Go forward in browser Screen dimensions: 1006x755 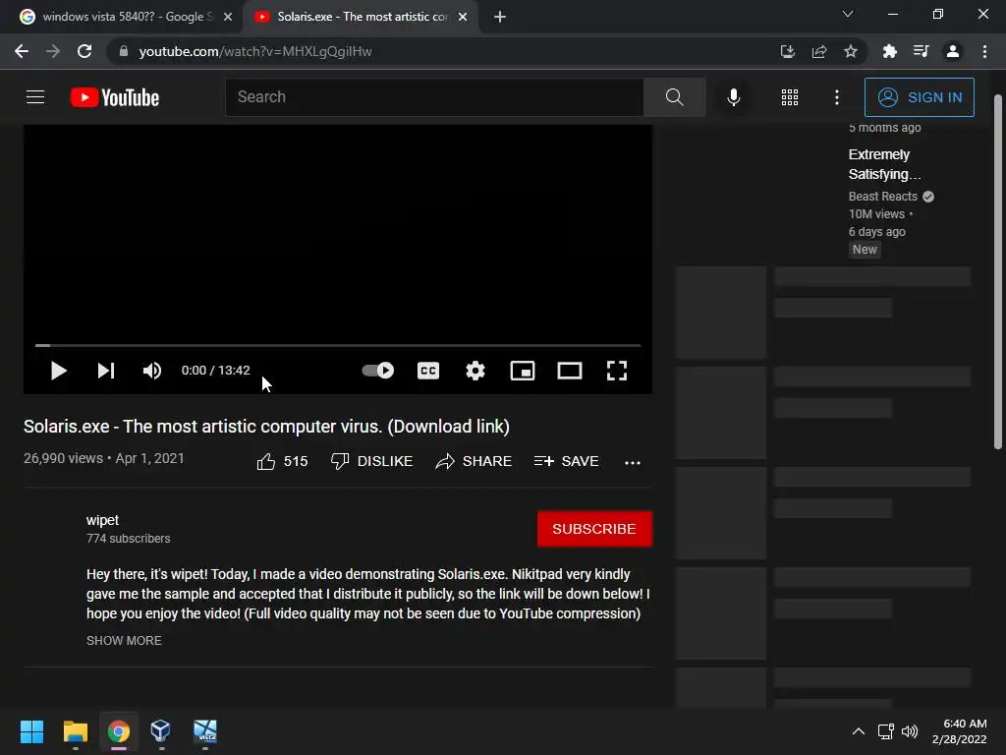click(53, 51)
